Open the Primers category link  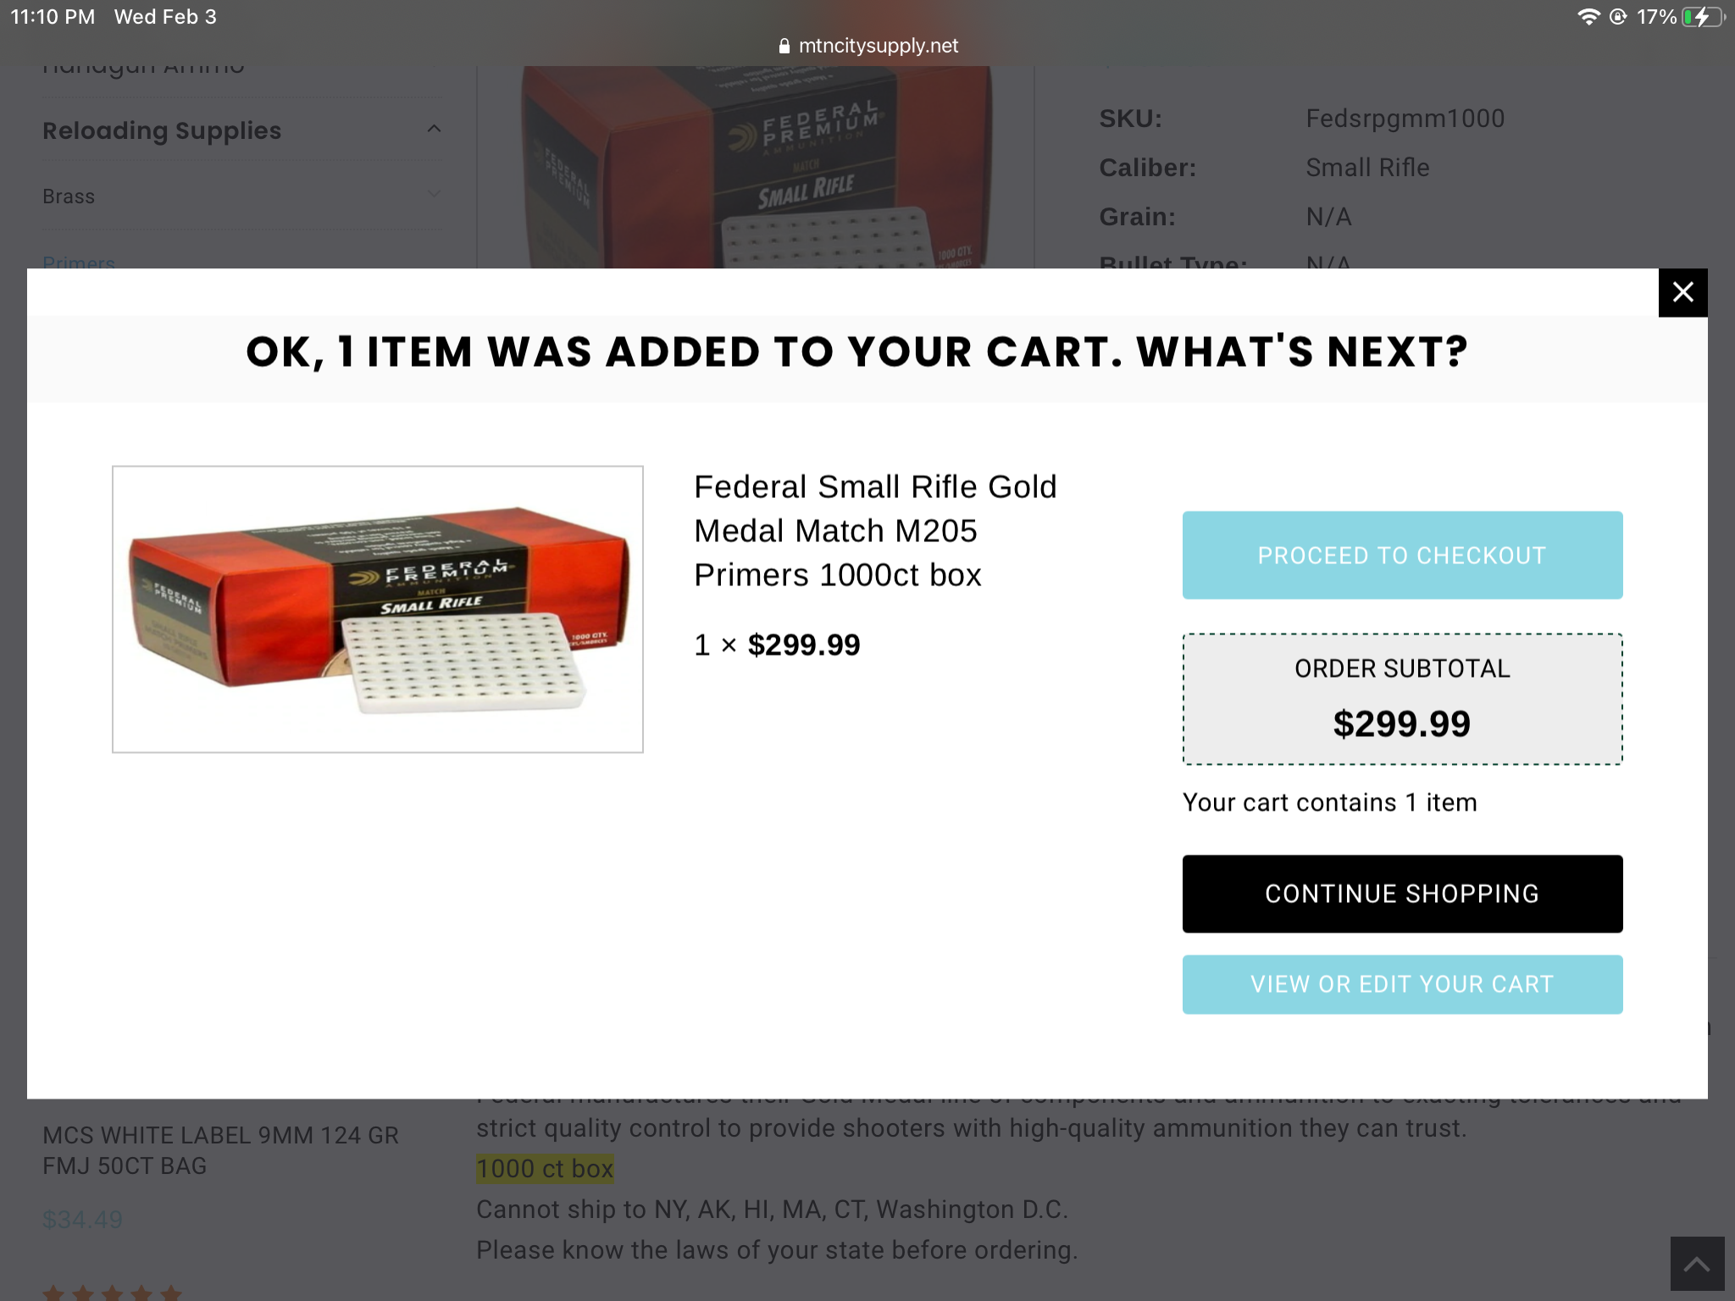(79, 262)
